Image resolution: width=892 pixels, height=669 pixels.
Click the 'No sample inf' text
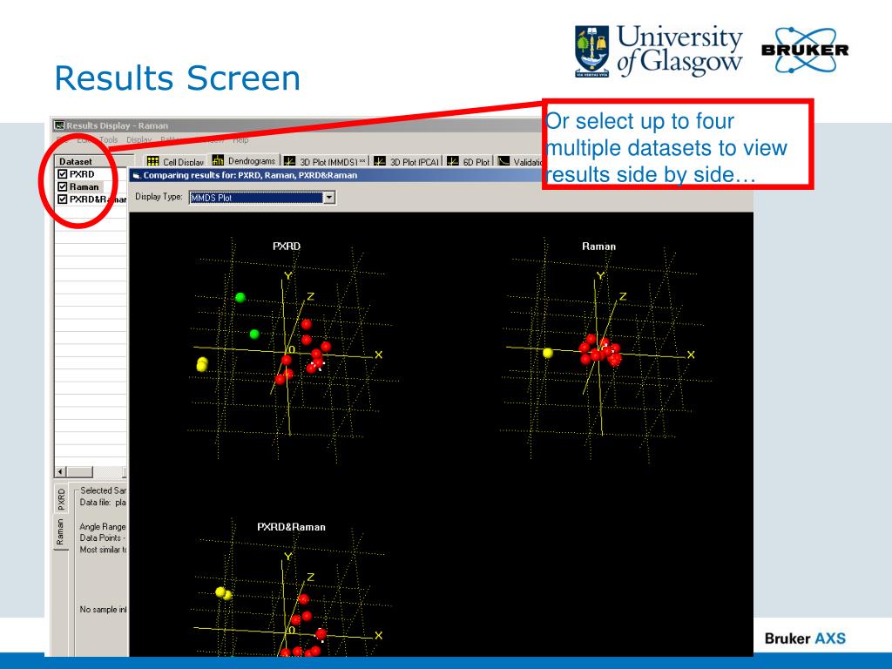pos(103,609)
